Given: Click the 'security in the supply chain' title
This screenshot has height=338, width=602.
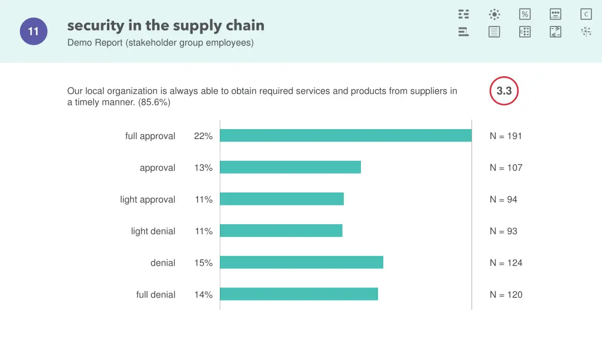Looking at the screenshot, I should (166, 26).
